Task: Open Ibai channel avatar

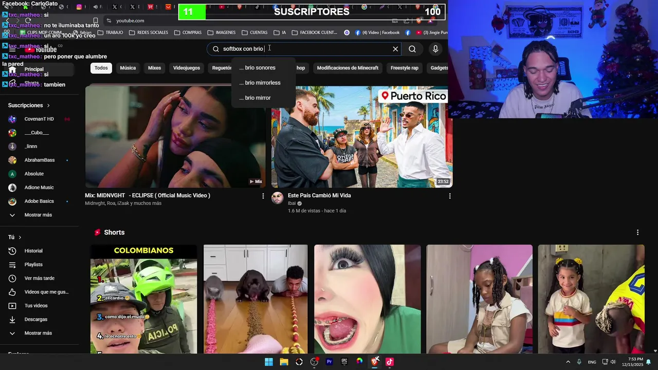Action: coord(278,198)
